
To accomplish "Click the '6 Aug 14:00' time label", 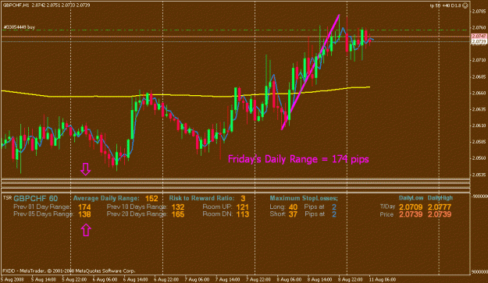I will (x=136, y=280).
